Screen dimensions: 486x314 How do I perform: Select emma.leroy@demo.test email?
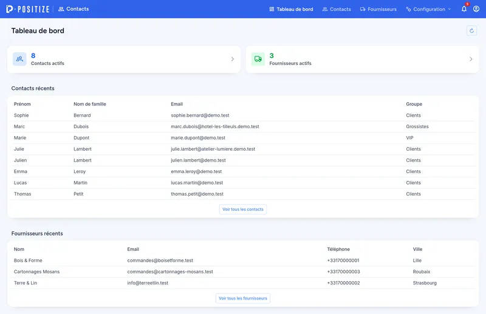coord(196,171)
